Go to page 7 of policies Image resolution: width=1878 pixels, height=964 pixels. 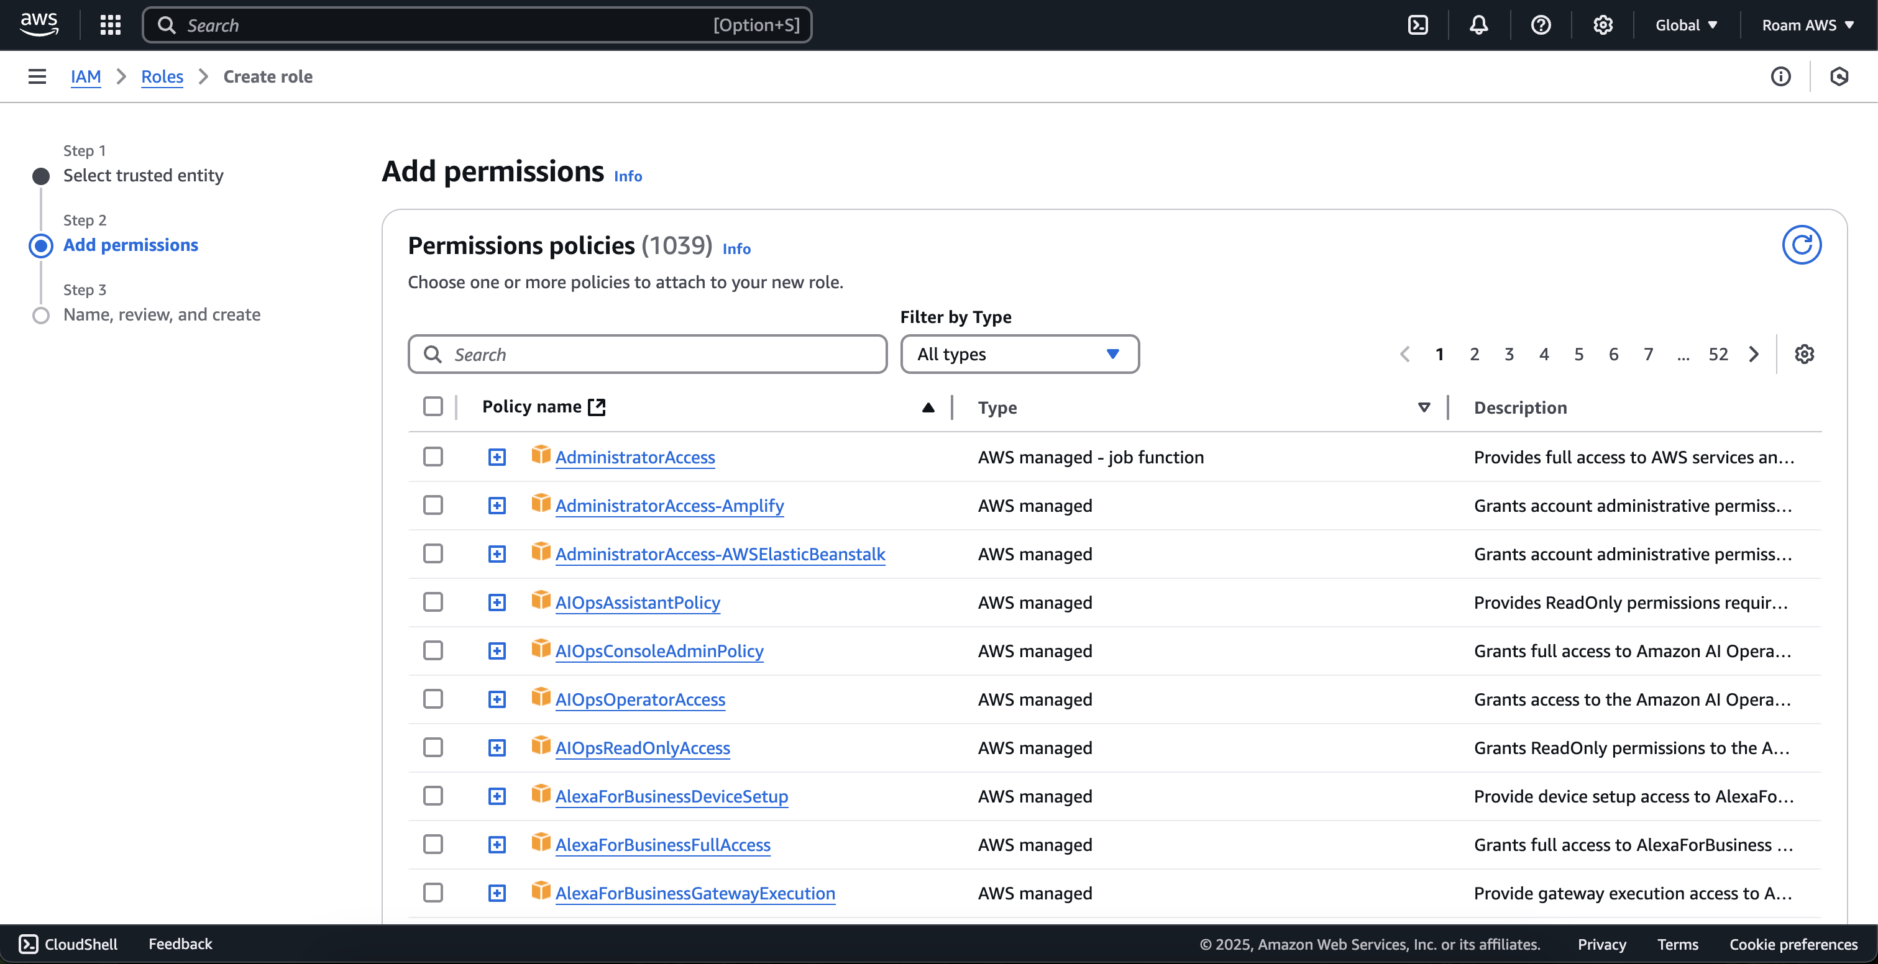point(1648,354)
